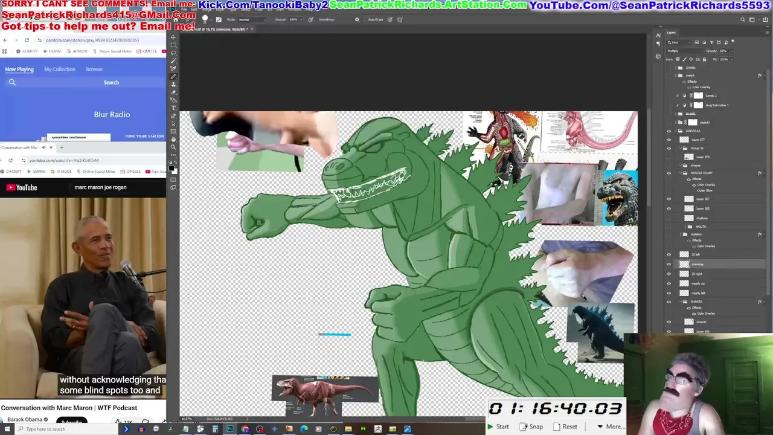The width and height of the screenshot is (773, 435).
Task: Select the Pen tool
Action: (x=173, y=116)
